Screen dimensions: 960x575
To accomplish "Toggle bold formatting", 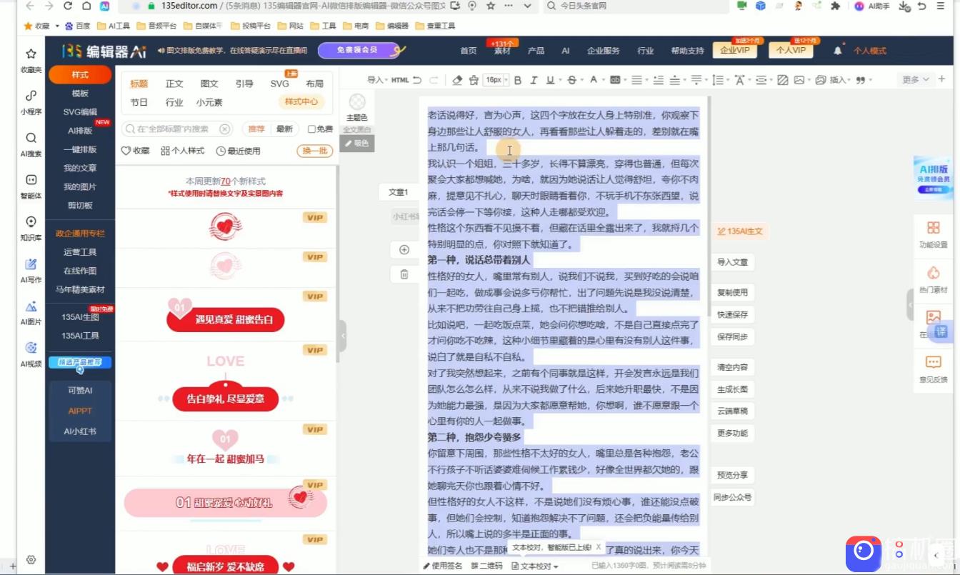I will click(x=518, y=80).
